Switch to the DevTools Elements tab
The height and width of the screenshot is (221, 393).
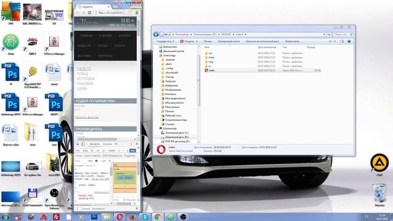(x=95, y=144)
